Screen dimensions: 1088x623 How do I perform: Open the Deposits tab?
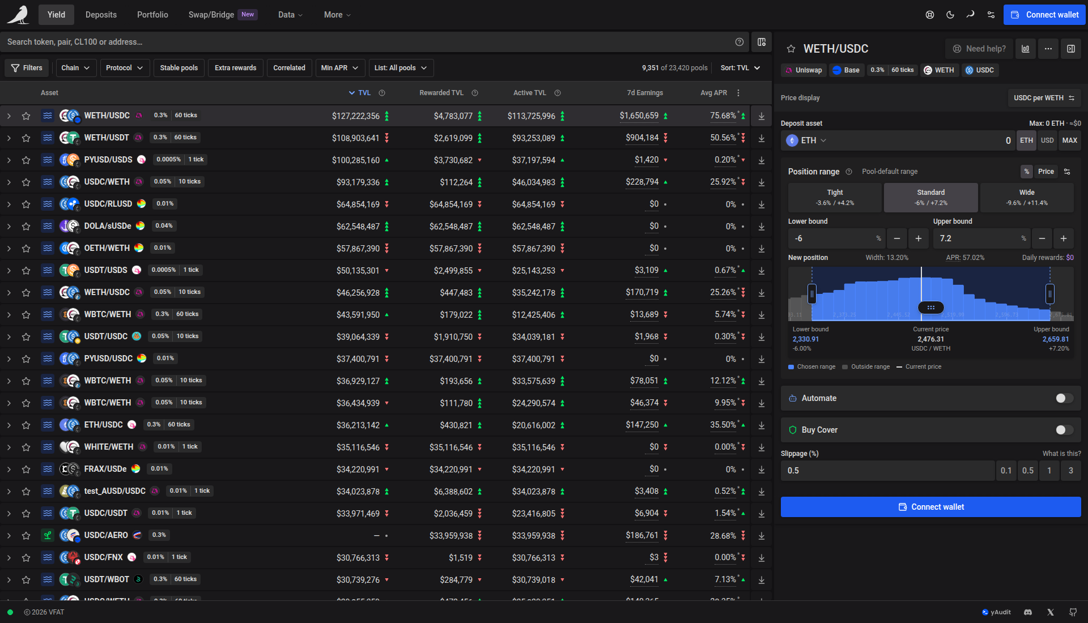click(x=101, y=15)
